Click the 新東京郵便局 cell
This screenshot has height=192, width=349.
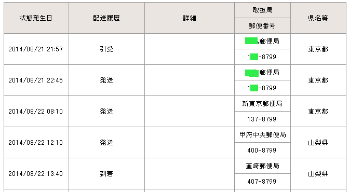tap(262, 104)
